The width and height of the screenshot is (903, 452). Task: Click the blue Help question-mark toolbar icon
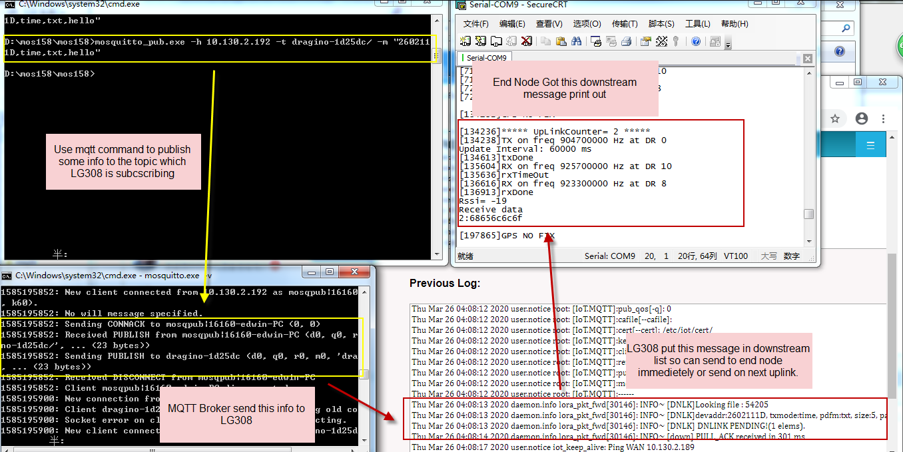[696, 41]
